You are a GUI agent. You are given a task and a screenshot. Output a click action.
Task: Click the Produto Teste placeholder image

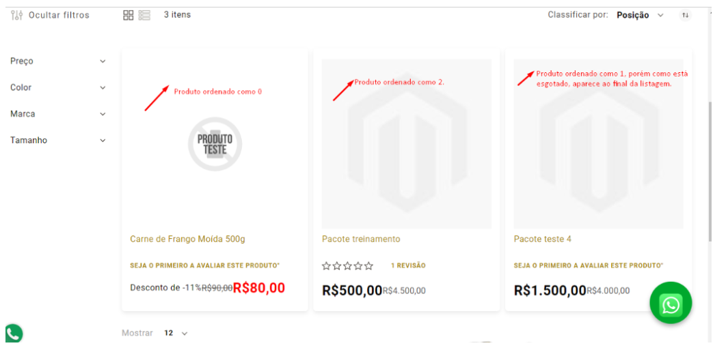(215, 143)
